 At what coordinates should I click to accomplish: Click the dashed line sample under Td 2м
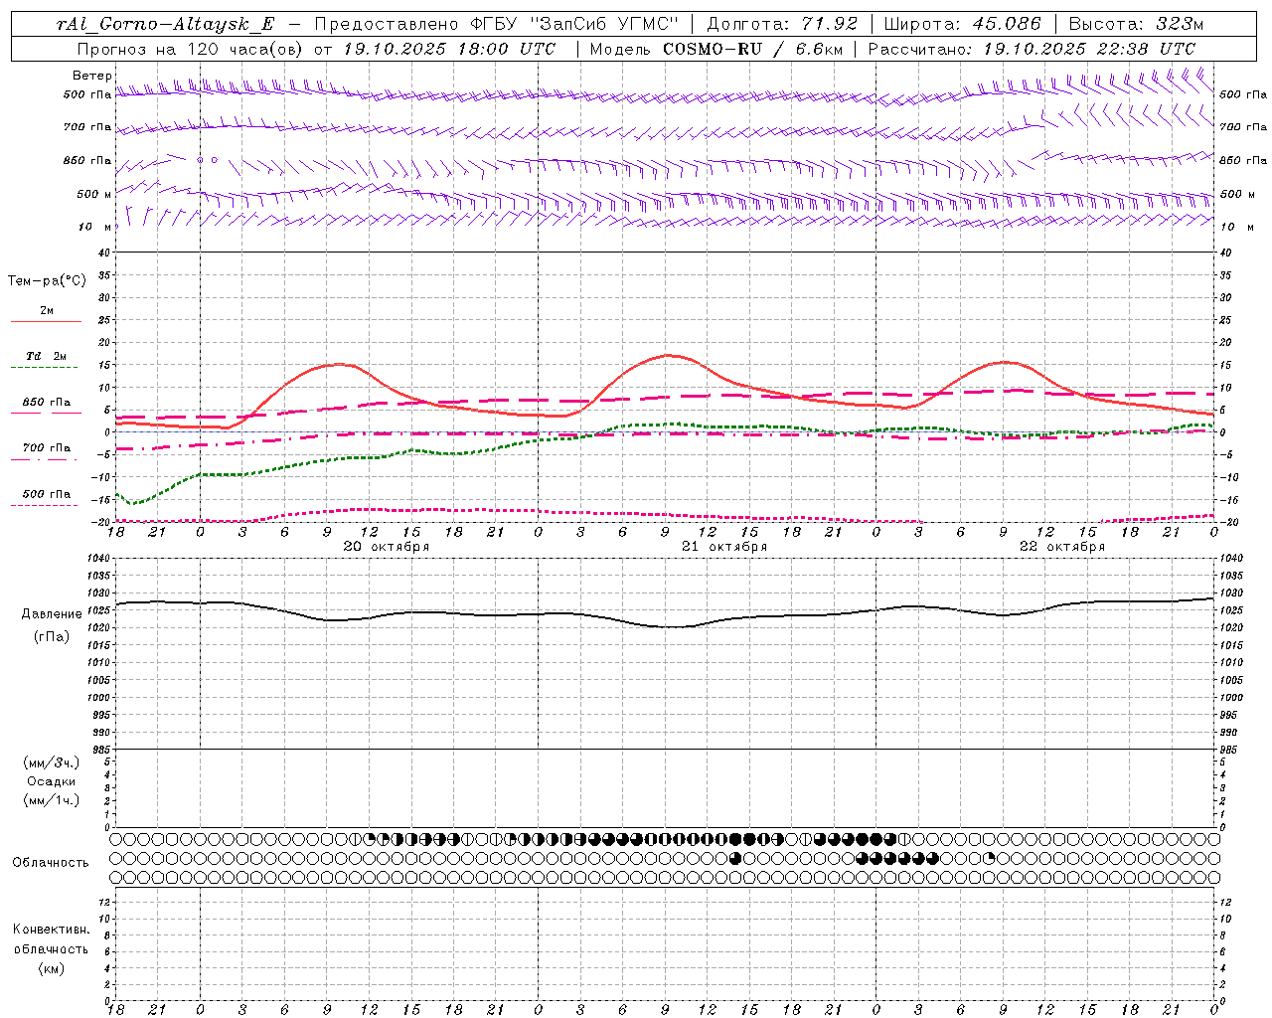pos(45,368)
